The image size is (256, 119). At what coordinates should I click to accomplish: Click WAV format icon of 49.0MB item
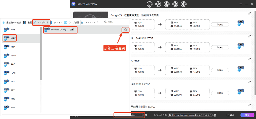241,46
